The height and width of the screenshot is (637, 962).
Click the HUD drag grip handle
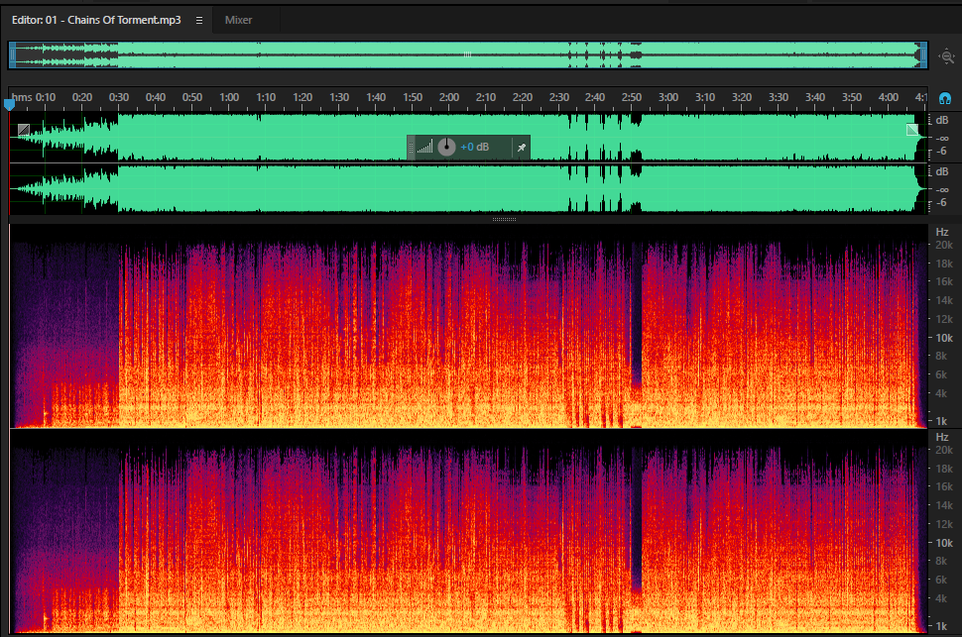pos(411,148)
